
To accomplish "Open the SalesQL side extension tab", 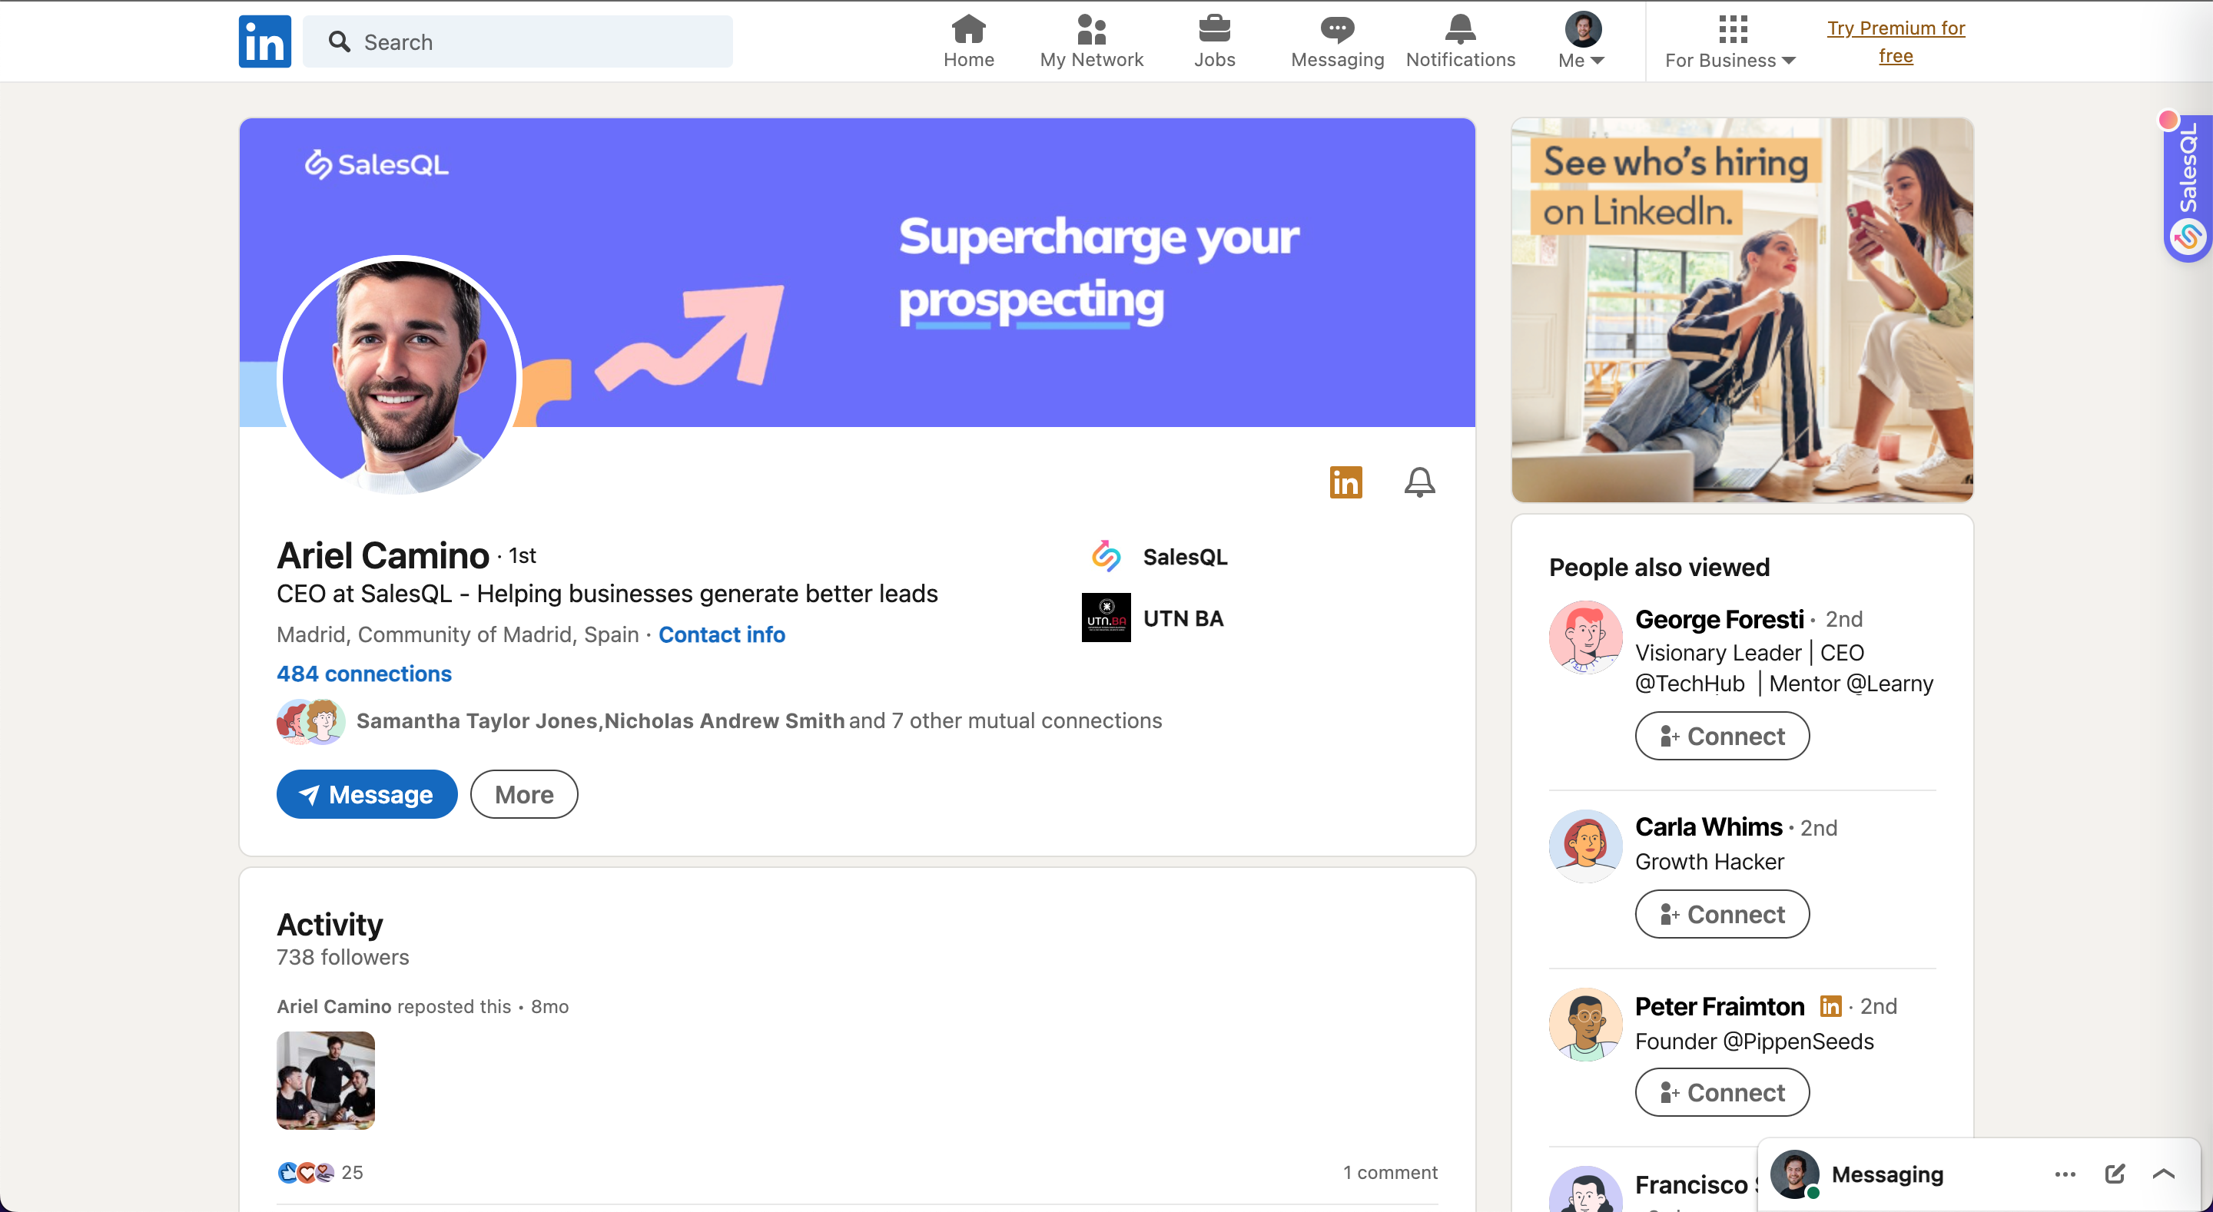I will (2187, 189).
